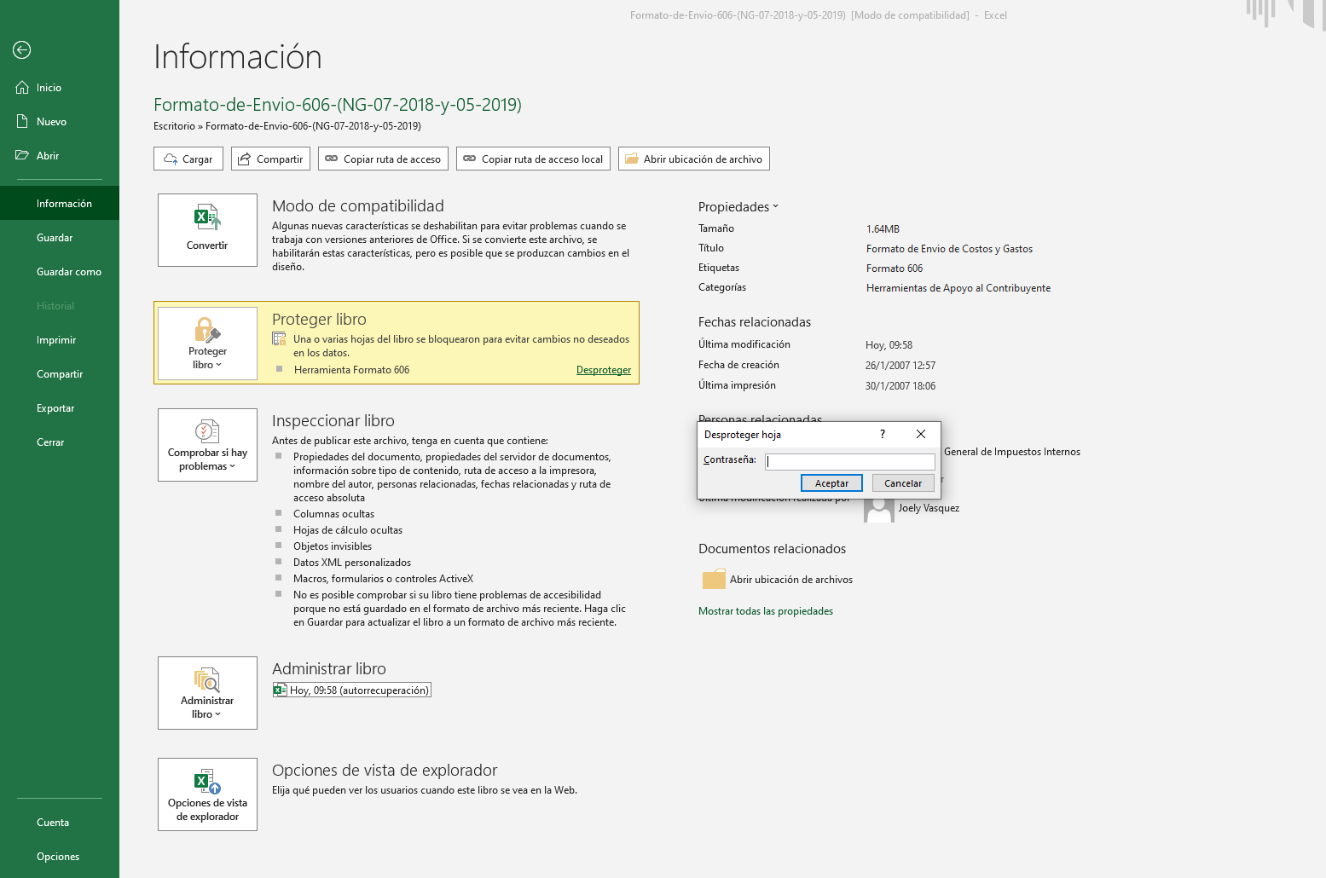The image size is (1326, 878).
Task: Click Macros, formularios o controles ActiveX
Action: coord(383,579)
